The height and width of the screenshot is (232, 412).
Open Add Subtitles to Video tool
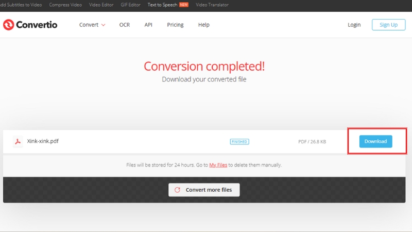pos(21,5)
